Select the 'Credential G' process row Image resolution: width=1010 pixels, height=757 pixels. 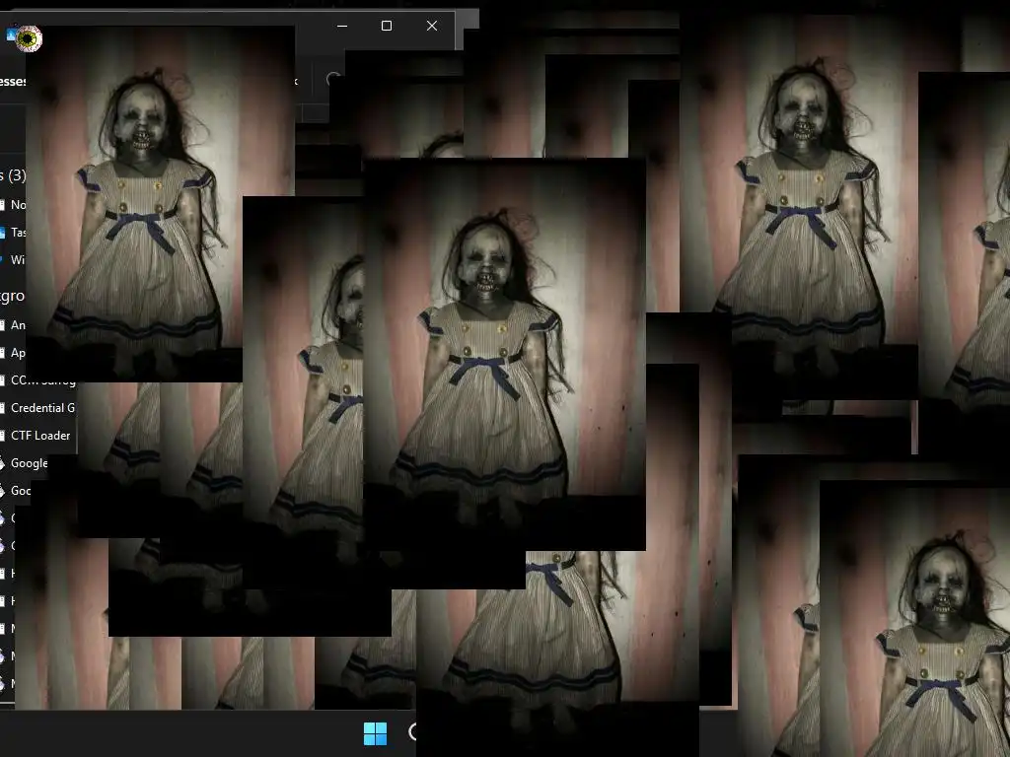38,408
